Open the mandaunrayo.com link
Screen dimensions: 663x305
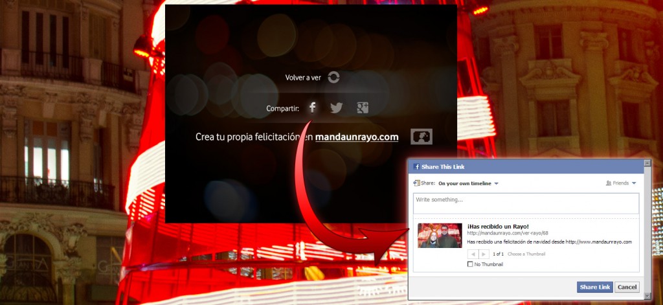(x=357, y=137)
